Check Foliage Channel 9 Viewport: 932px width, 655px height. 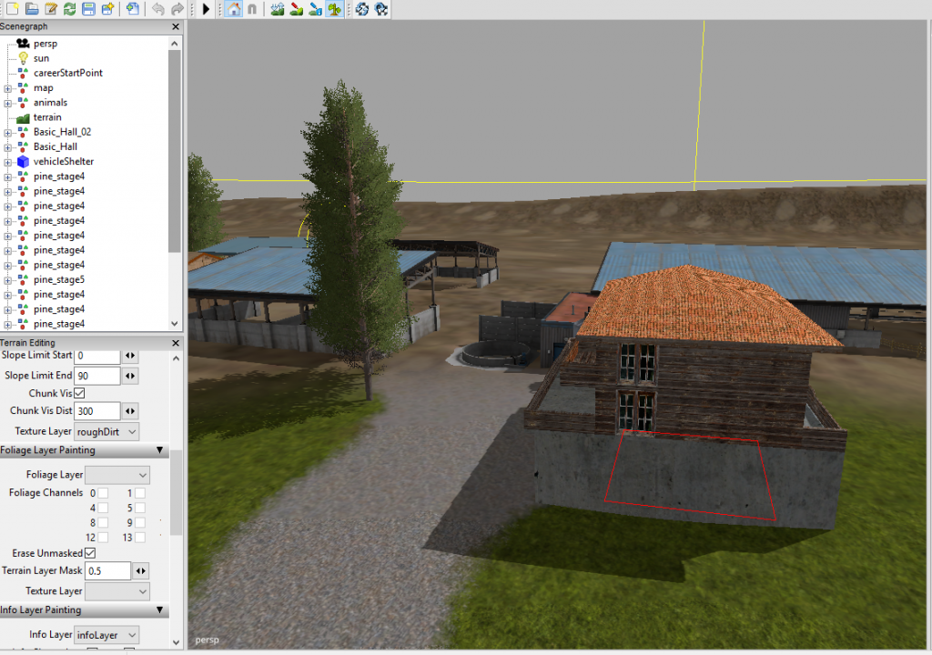tap(139, 522)
